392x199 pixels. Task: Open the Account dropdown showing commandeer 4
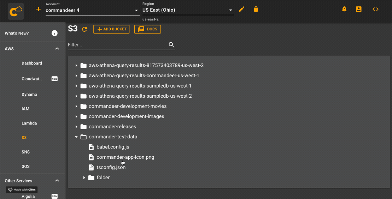[92, 10]
